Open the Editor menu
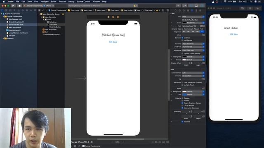264x148 pixels. [54, 2]
